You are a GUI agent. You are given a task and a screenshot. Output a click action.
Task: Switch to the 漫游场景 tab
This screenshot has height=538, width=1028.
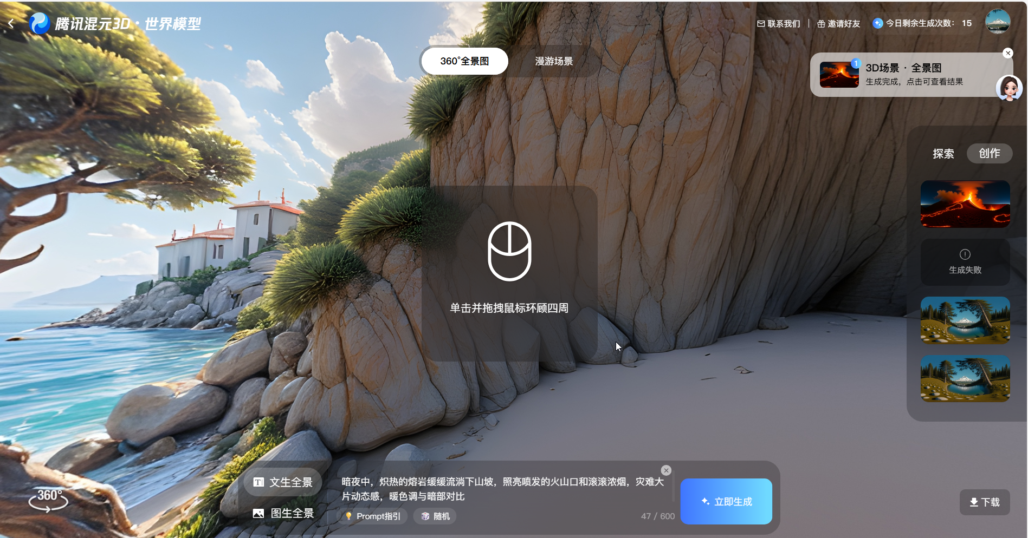click(x=554, y=61)
